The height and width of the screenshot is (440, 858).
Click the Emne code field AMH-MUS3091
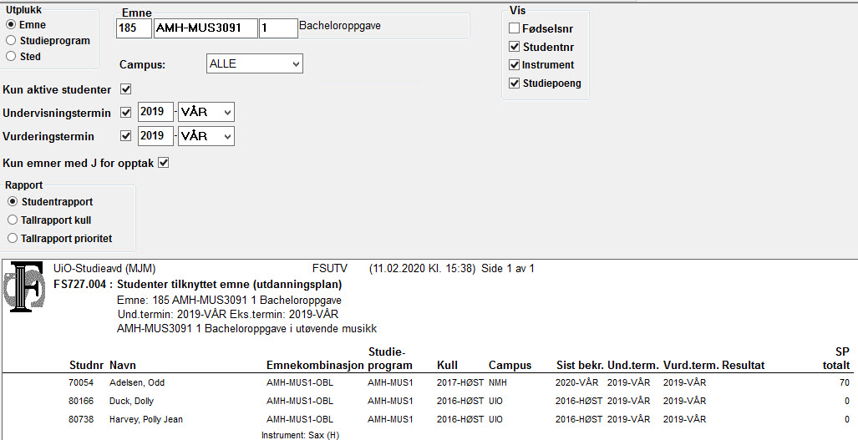(x=206, y=28)
